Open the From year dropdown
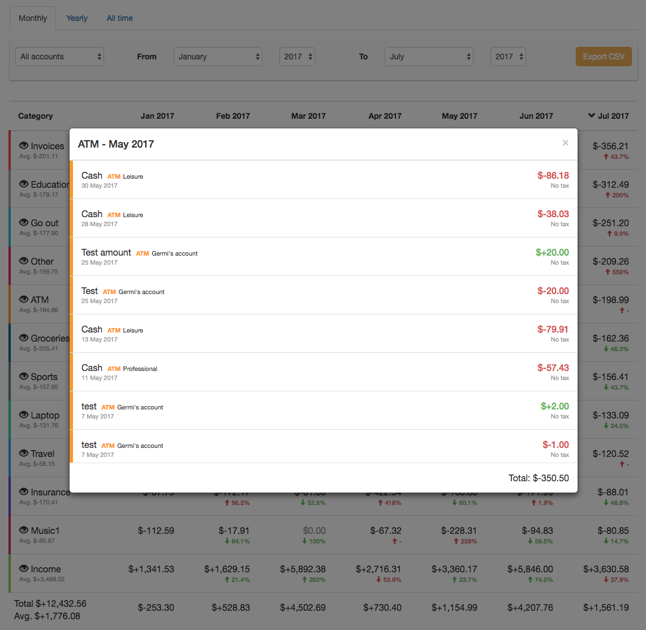Screen dimensions: 646x630 click(x=297, y=57)
